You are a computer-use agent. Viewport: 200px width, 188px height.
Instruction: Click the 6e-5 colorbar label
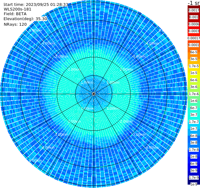pyautogui.click(x=194, y=52)
